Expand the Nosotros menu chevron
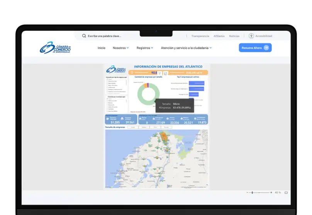 [128, 48]
